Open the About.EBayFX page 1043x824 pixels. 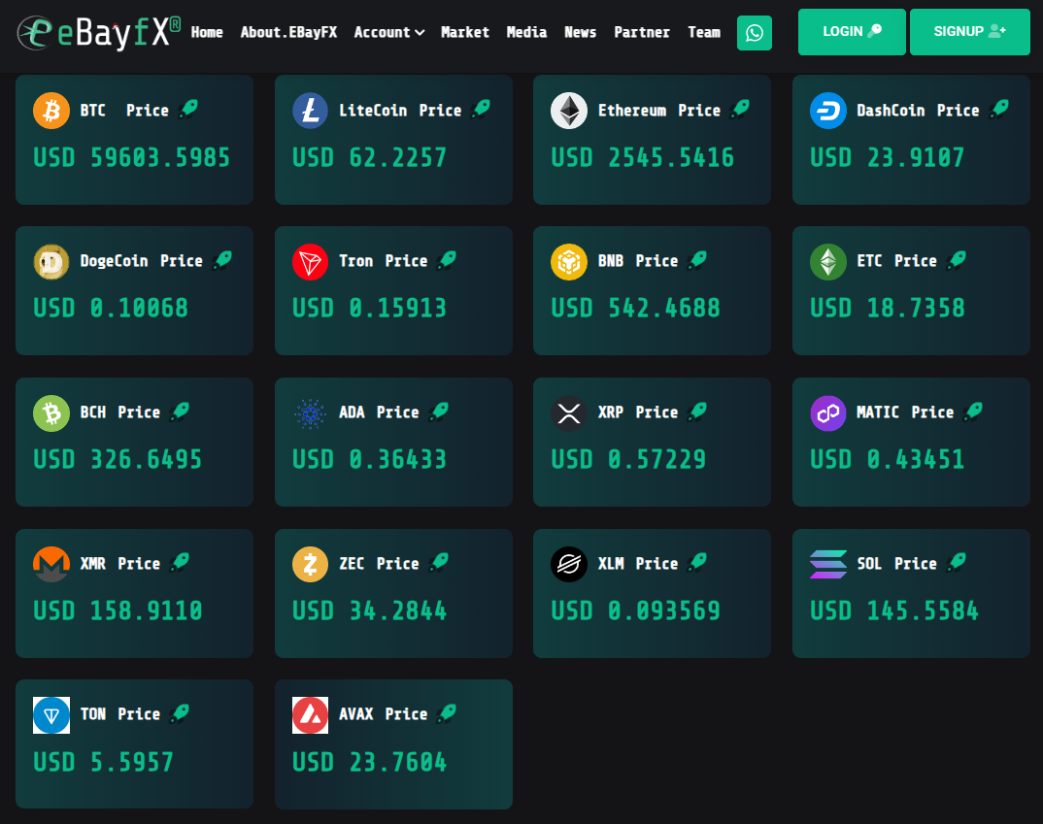coord(288,32)
